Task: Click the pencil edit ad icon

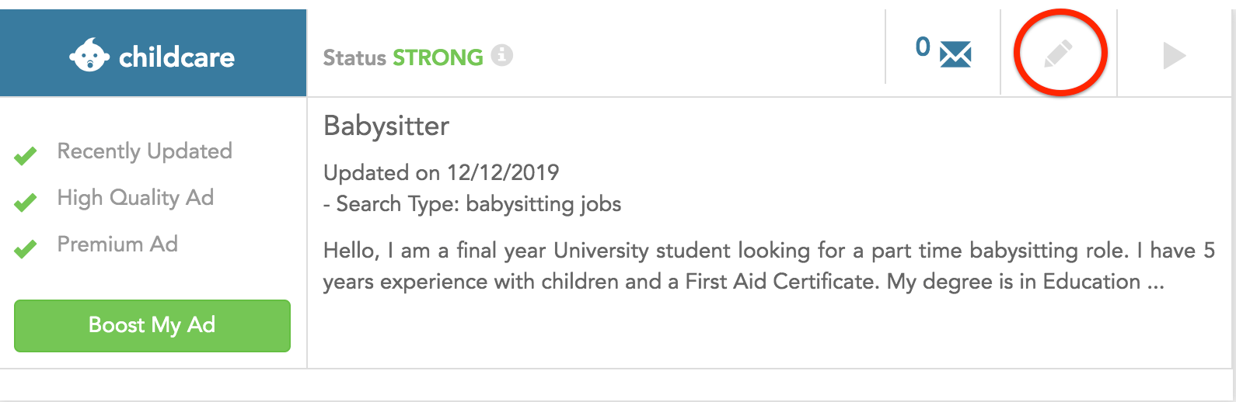Action: tap(1059, 54)
